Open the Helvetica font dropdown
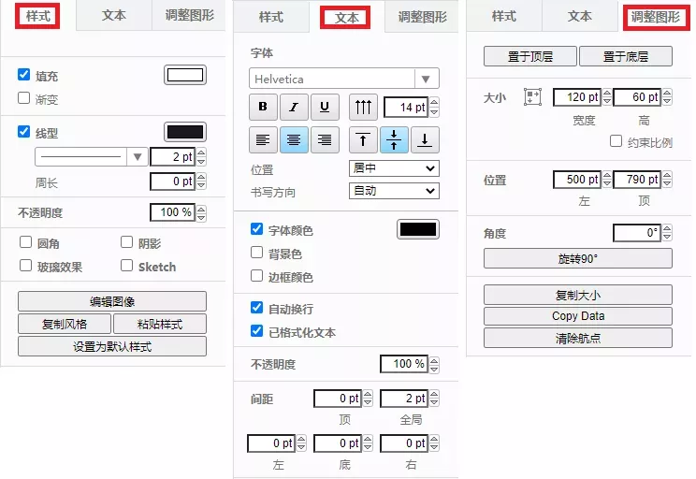Screen dimensions: 696x479 click(344, 79)
